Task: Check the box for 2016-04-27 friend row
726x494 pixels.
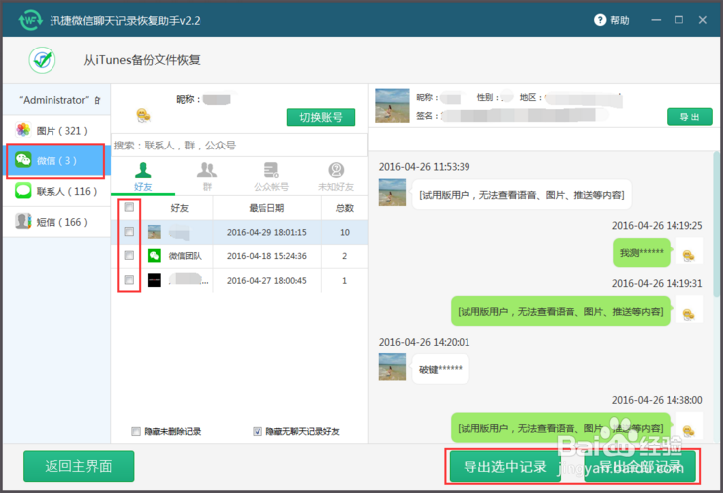Action: (x=129, y=280)
